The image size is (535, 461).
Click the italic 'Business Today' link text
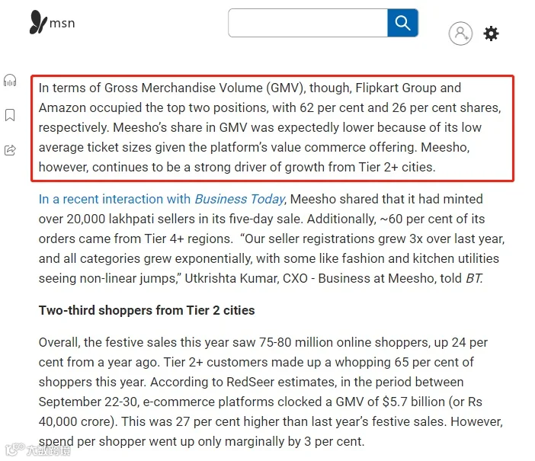coord(239,199)
